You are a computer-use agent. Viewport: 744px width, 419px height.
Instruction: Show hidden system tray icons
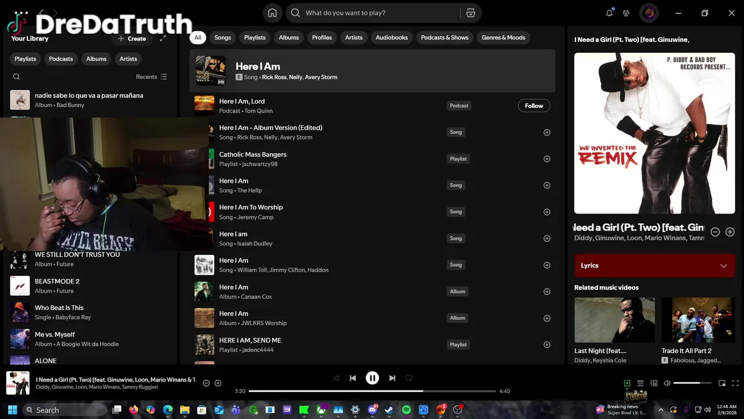point(660,410)
